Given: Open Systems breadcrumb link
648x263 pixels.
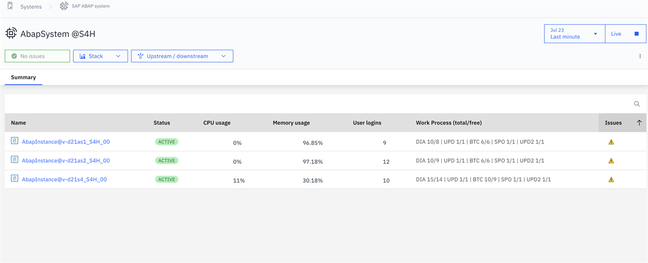Looking at the screenshot, I should pos(31,7).
